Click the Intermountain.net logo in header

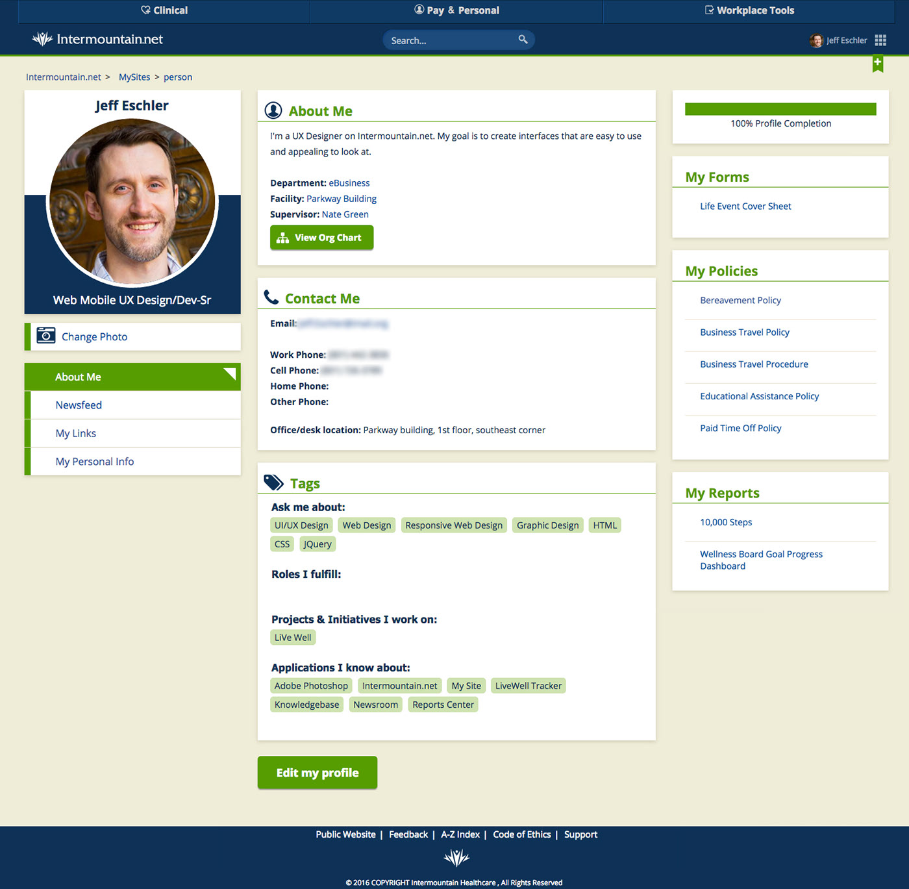point(97,40)
